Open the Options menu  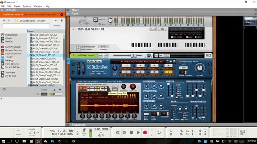click(27, 6)
